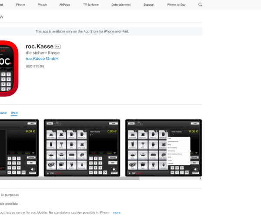Open the AirPods menu
The height and width of the screenshot is (217, 261).
click(64, 5)
